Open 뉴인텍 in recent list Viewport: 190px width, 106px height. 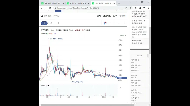pos(134,100)
